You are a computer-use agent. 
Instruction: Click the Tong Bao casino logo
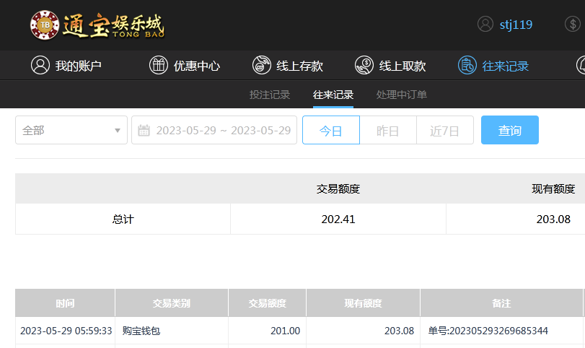tap(97, 25)
